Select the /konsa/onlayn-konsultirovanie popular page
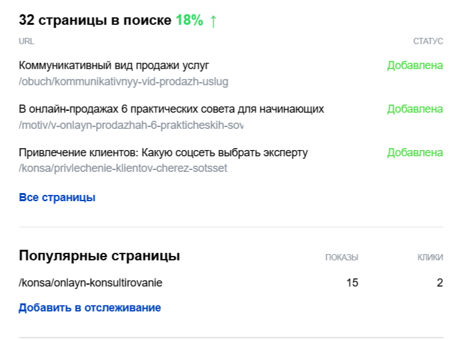Viewport: 471px width, 340px height. (90, 283)
